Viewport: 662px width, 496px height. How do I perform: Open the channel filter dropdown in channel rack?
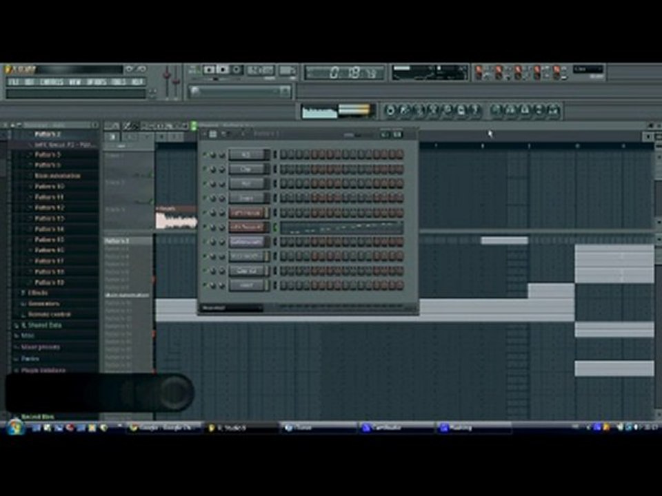tap(232, 309)
